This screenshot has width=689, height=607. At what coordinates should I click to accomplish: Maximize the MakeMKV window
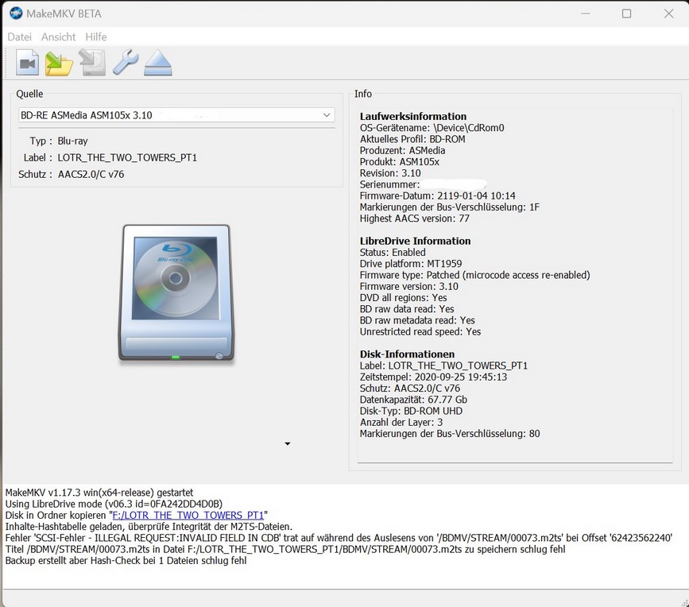[x=626, y=14]
